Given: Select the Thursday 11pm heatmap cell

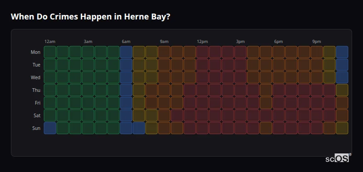Looking at the screenshot, I should click(x=342, y=90).
